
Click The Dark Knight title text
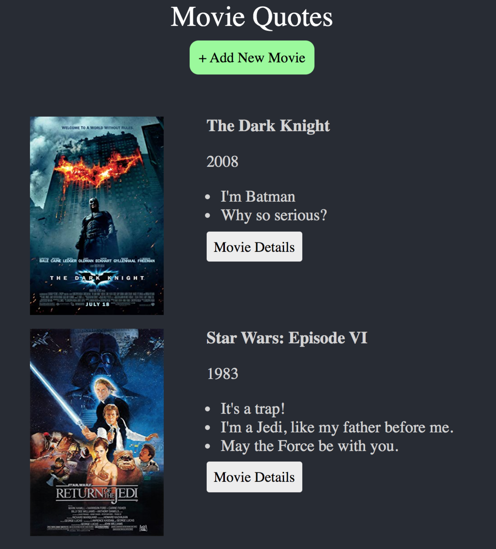pyautogui.click(x=268, y=126)
